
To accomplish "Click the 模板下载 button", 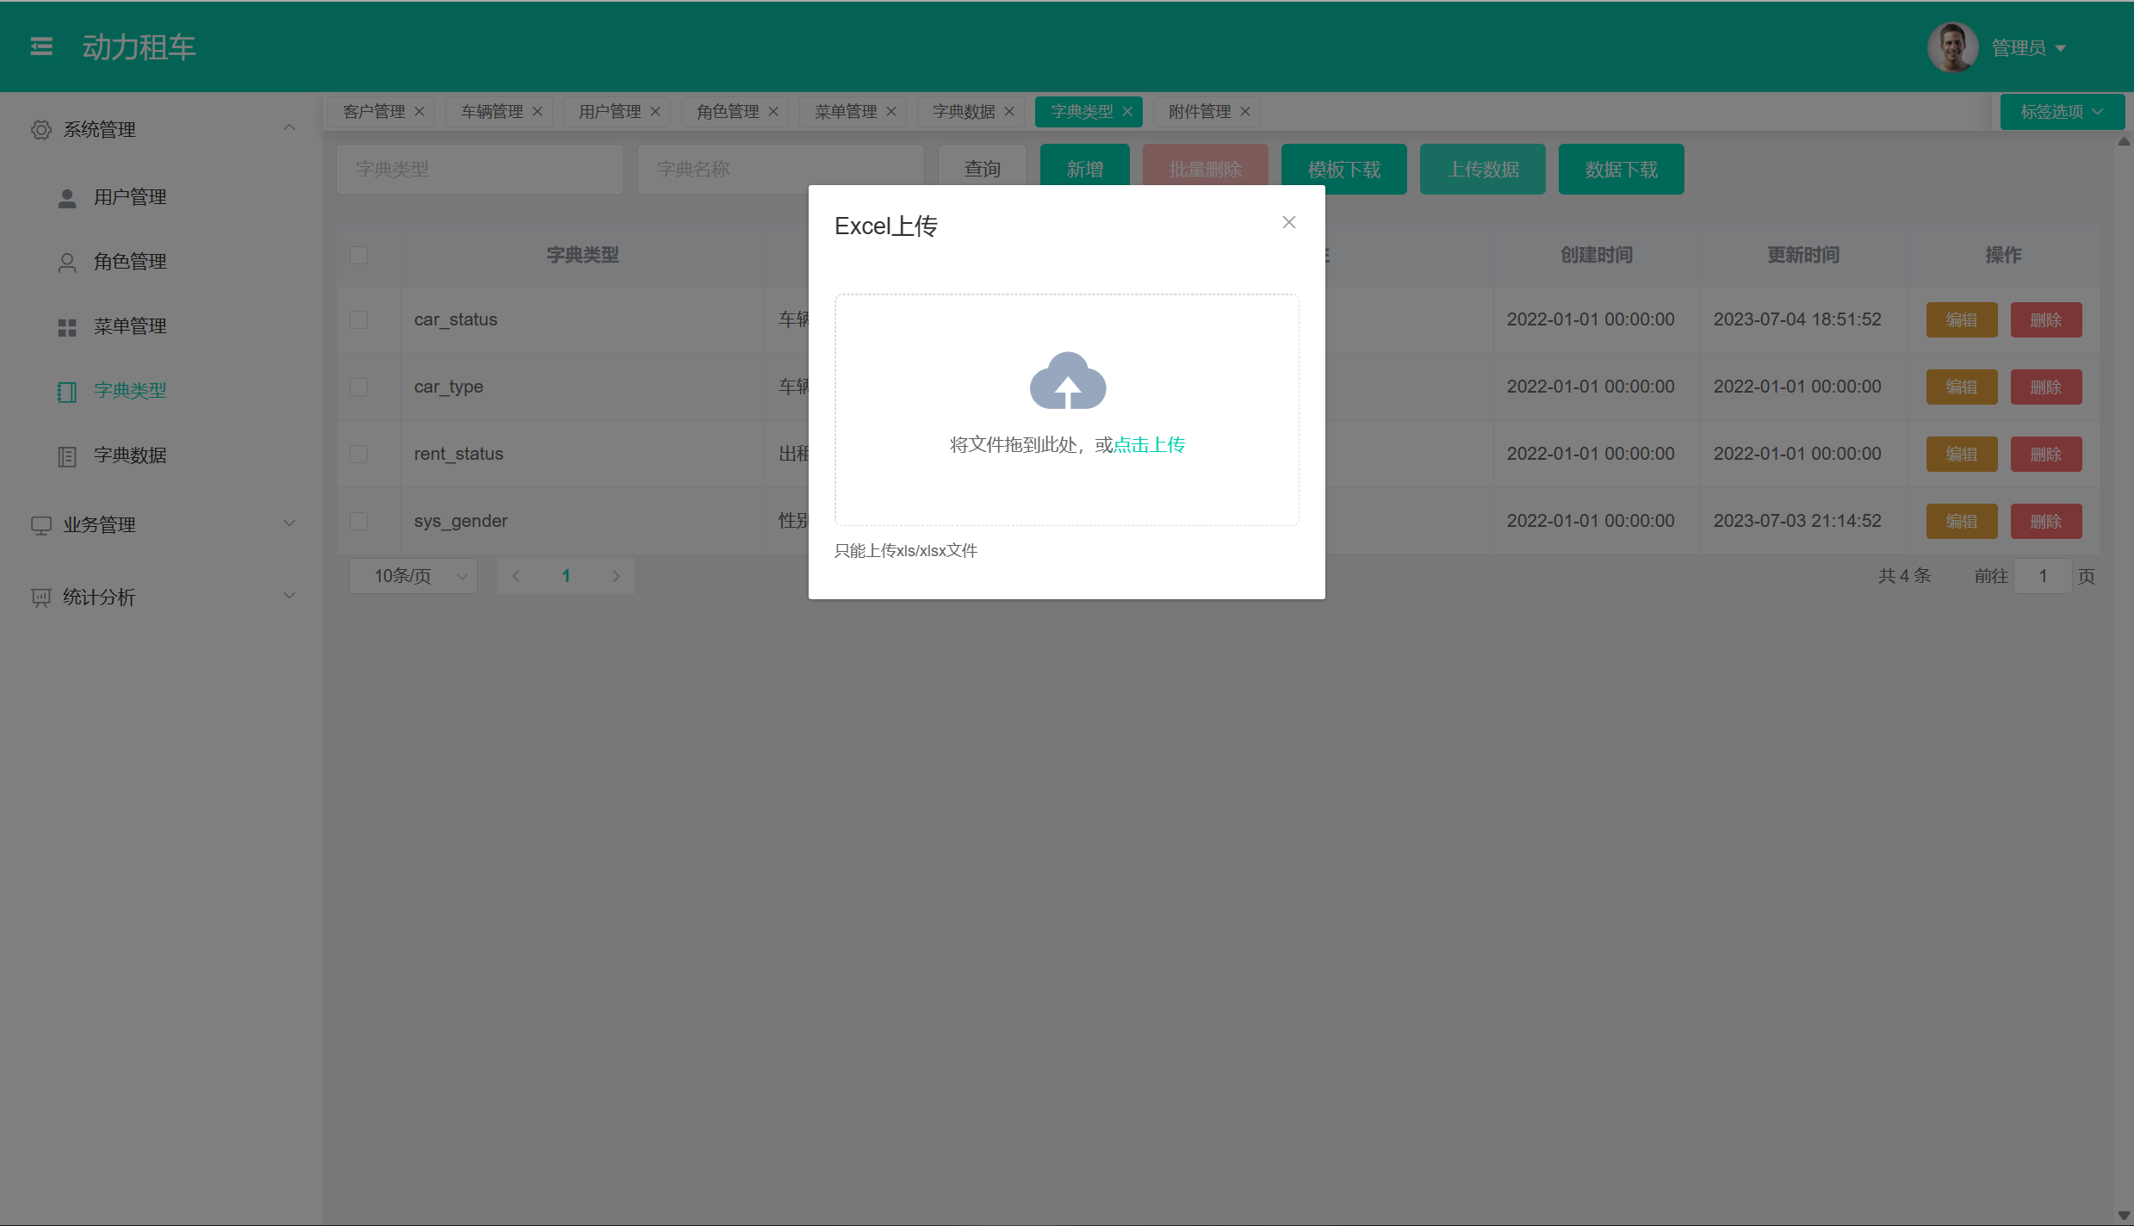I will point(1344,170).
